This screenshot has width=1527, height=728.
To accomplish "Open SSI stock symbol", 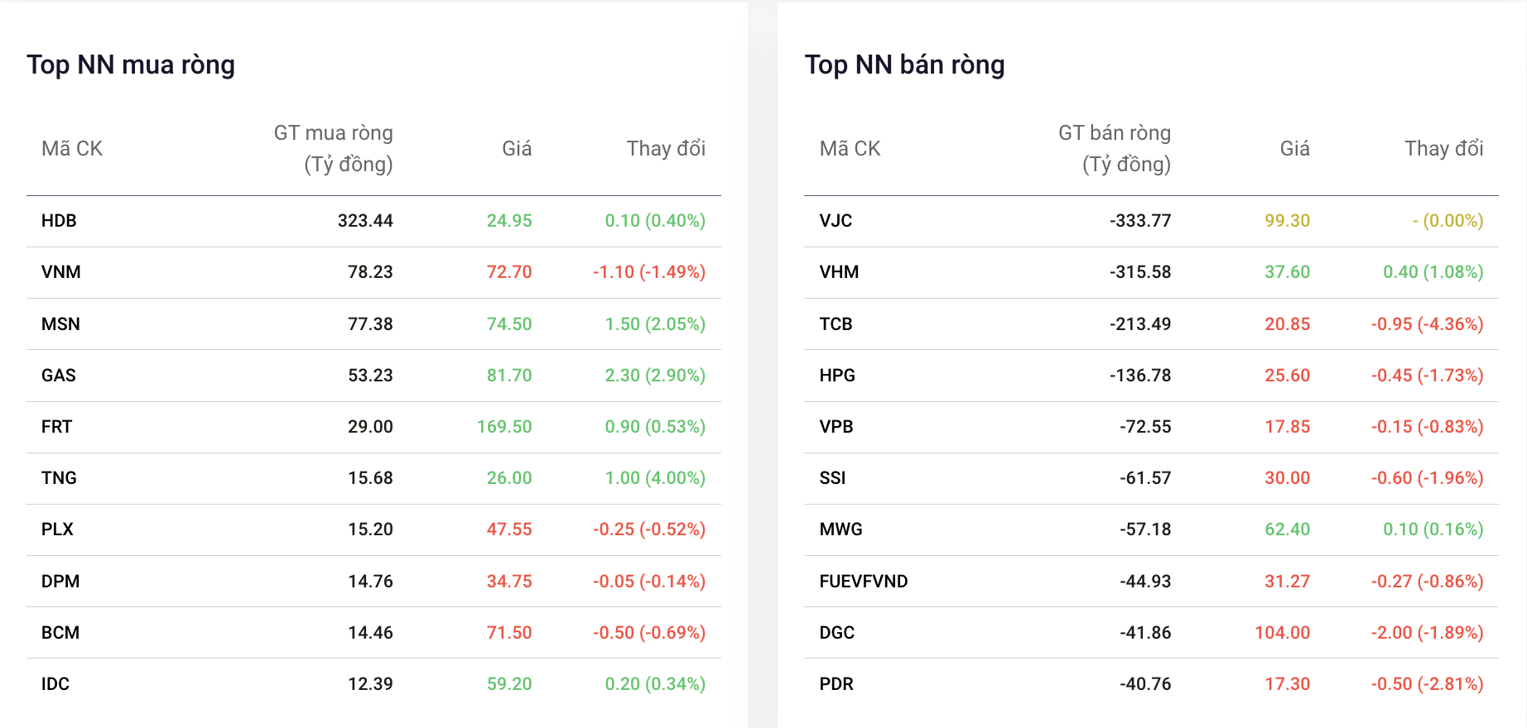I will tap(832, 478).
